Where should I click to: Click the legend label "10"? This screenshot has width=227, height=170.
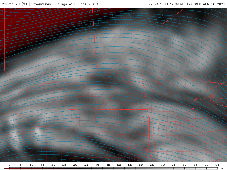[31, 165]
